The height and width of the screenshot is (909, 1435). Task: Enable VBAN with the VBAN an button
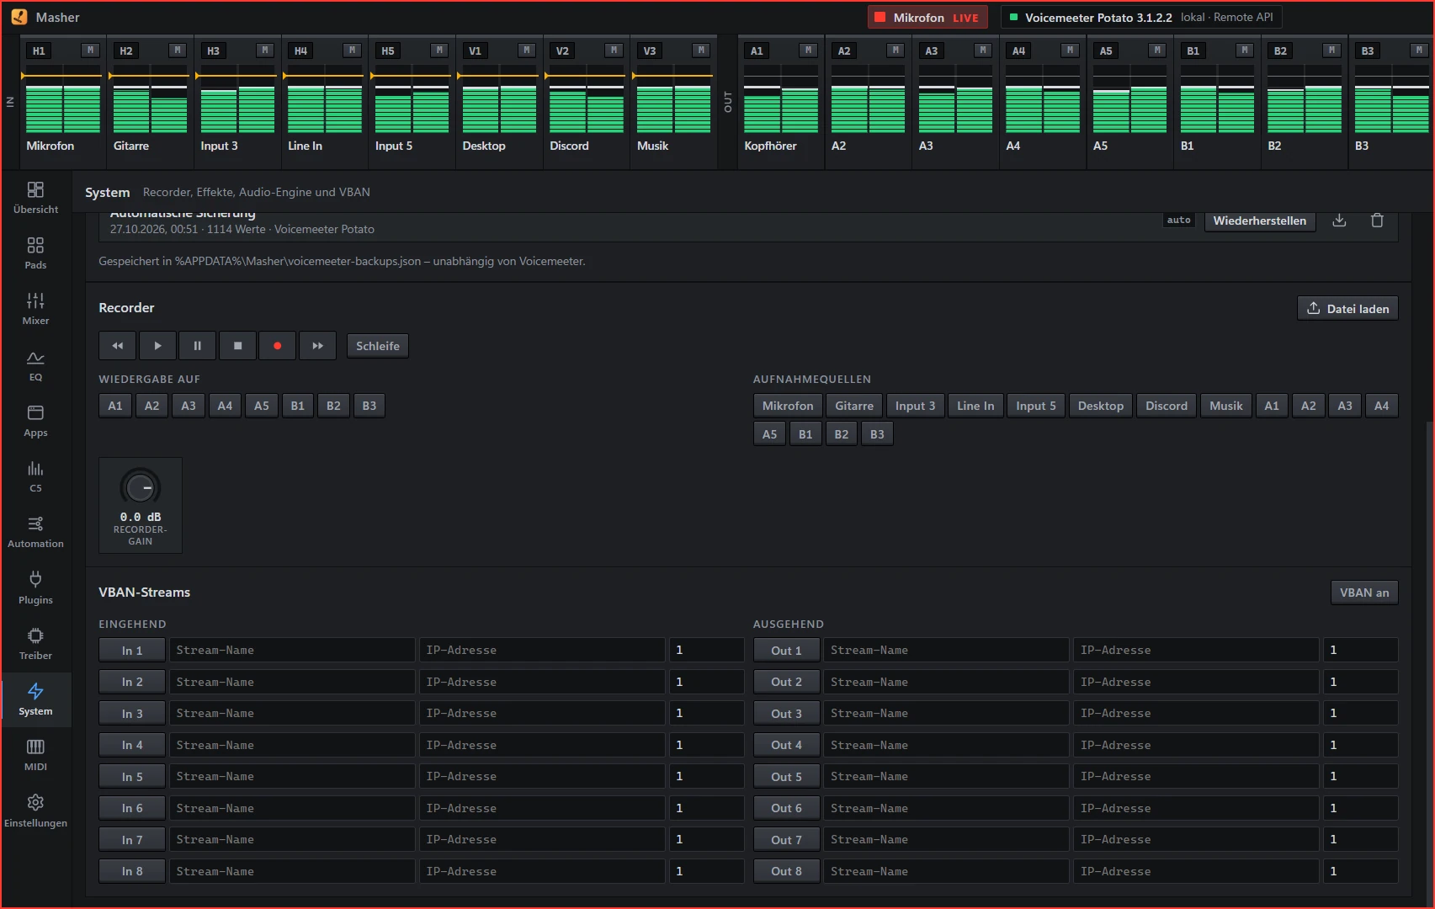(x=1364, y=593)
